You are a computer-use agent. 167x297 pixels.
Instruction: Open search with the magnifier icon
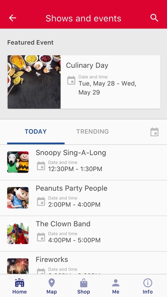click(x=154, y=18)
